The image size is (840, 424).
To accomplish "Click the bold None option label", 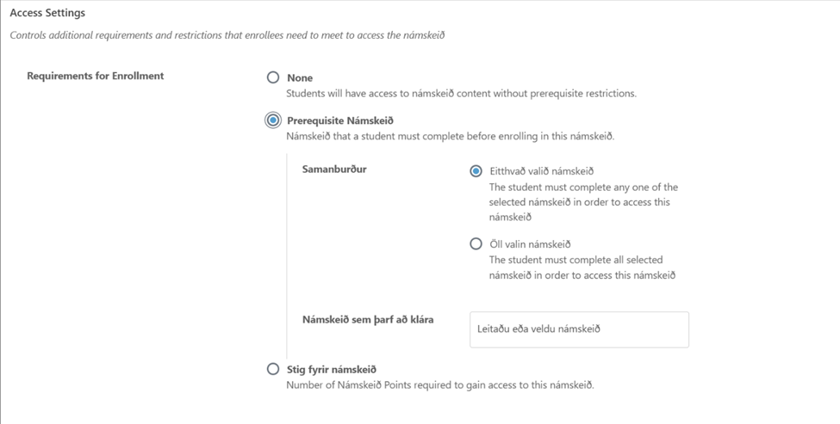I will click(300, 77).
